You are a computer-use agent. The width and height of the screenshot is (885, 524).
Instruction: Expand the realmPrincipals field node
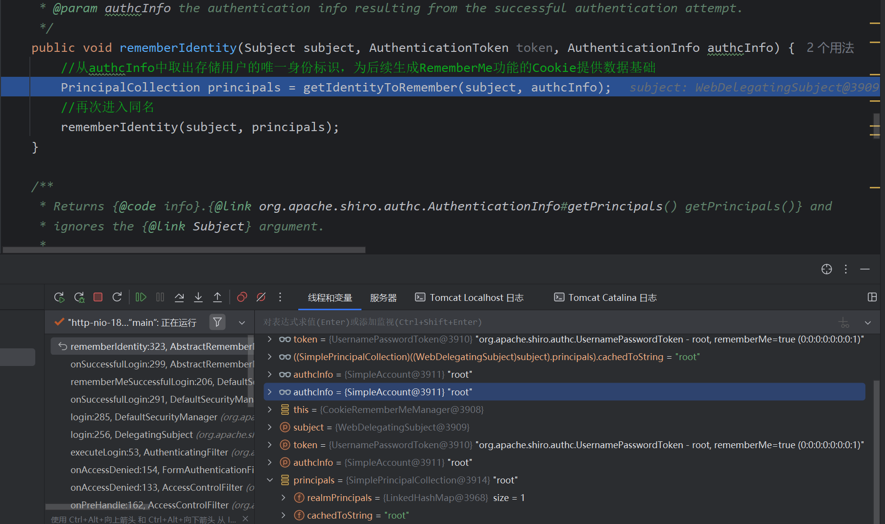click(x=284, y=498)
